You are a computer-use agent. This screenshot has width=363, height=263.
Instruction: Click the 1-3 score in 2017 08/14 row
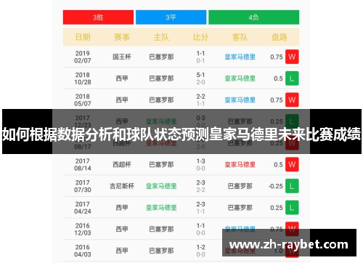point(200,161)
